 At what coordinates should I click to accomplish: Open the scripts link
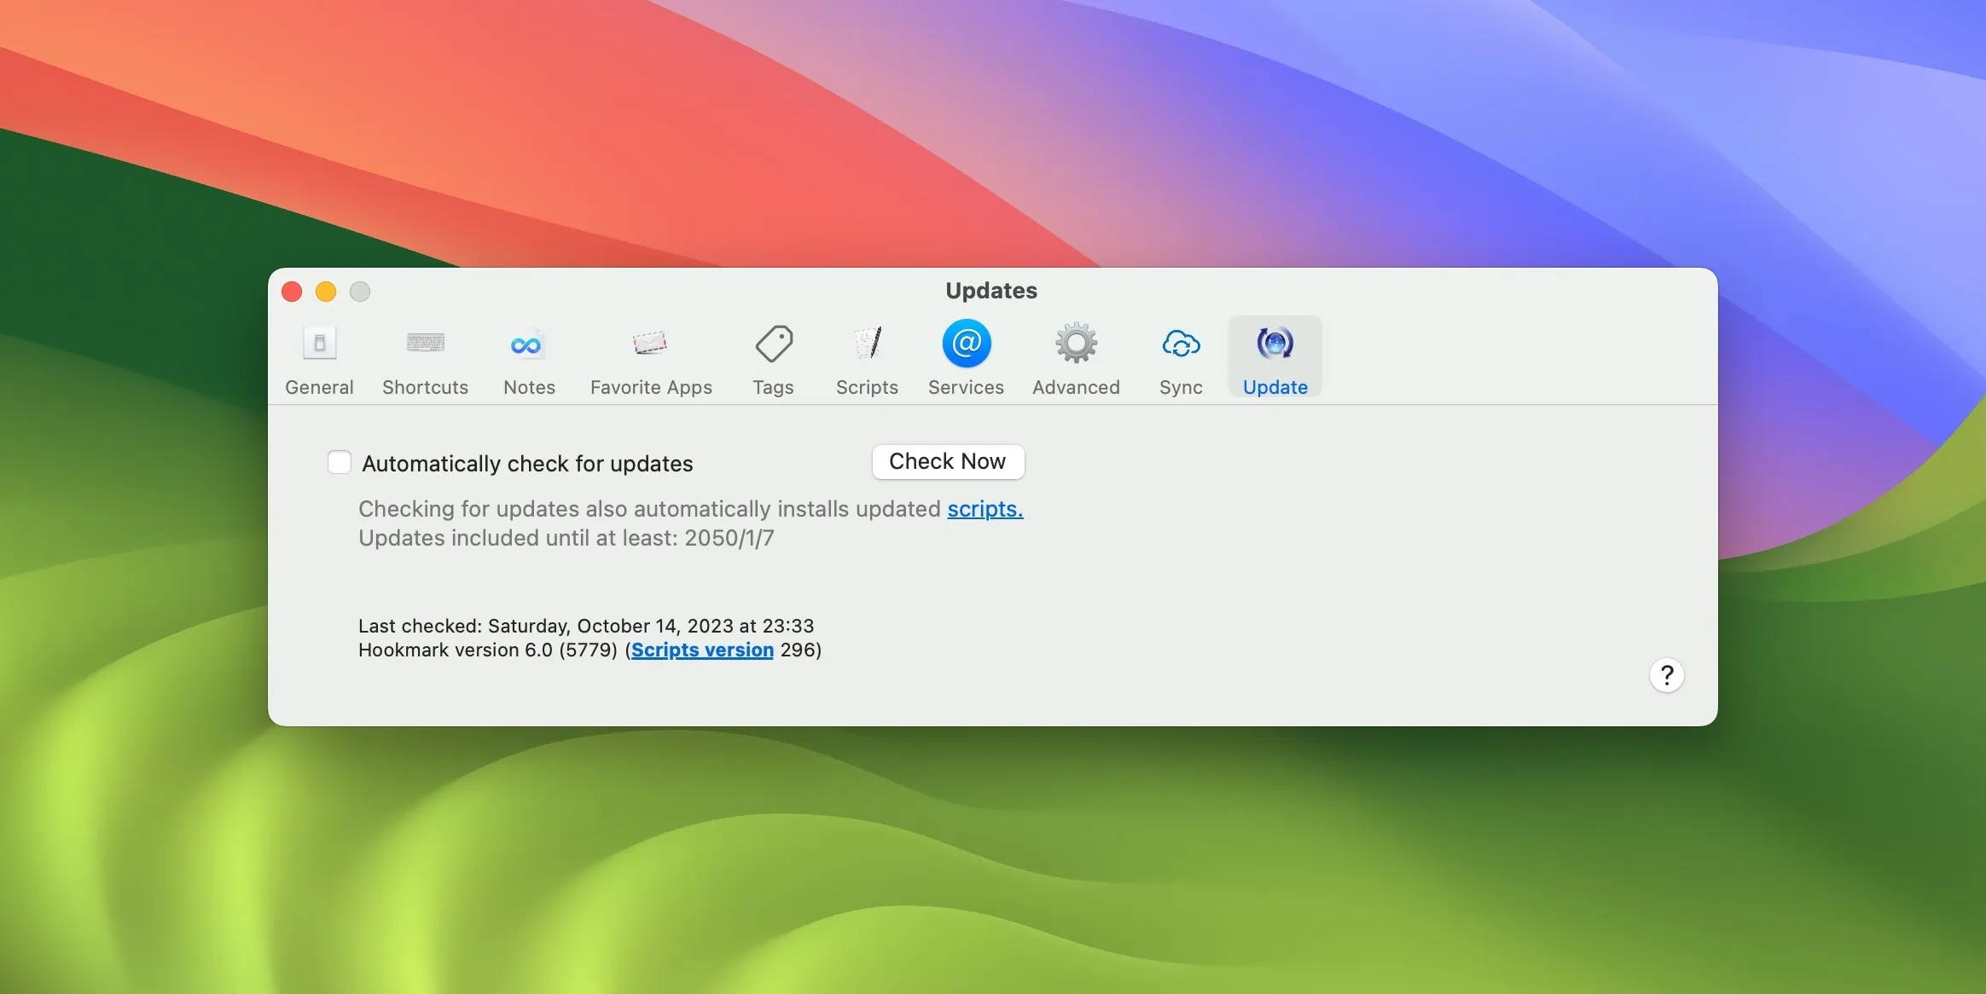(984, 509)
